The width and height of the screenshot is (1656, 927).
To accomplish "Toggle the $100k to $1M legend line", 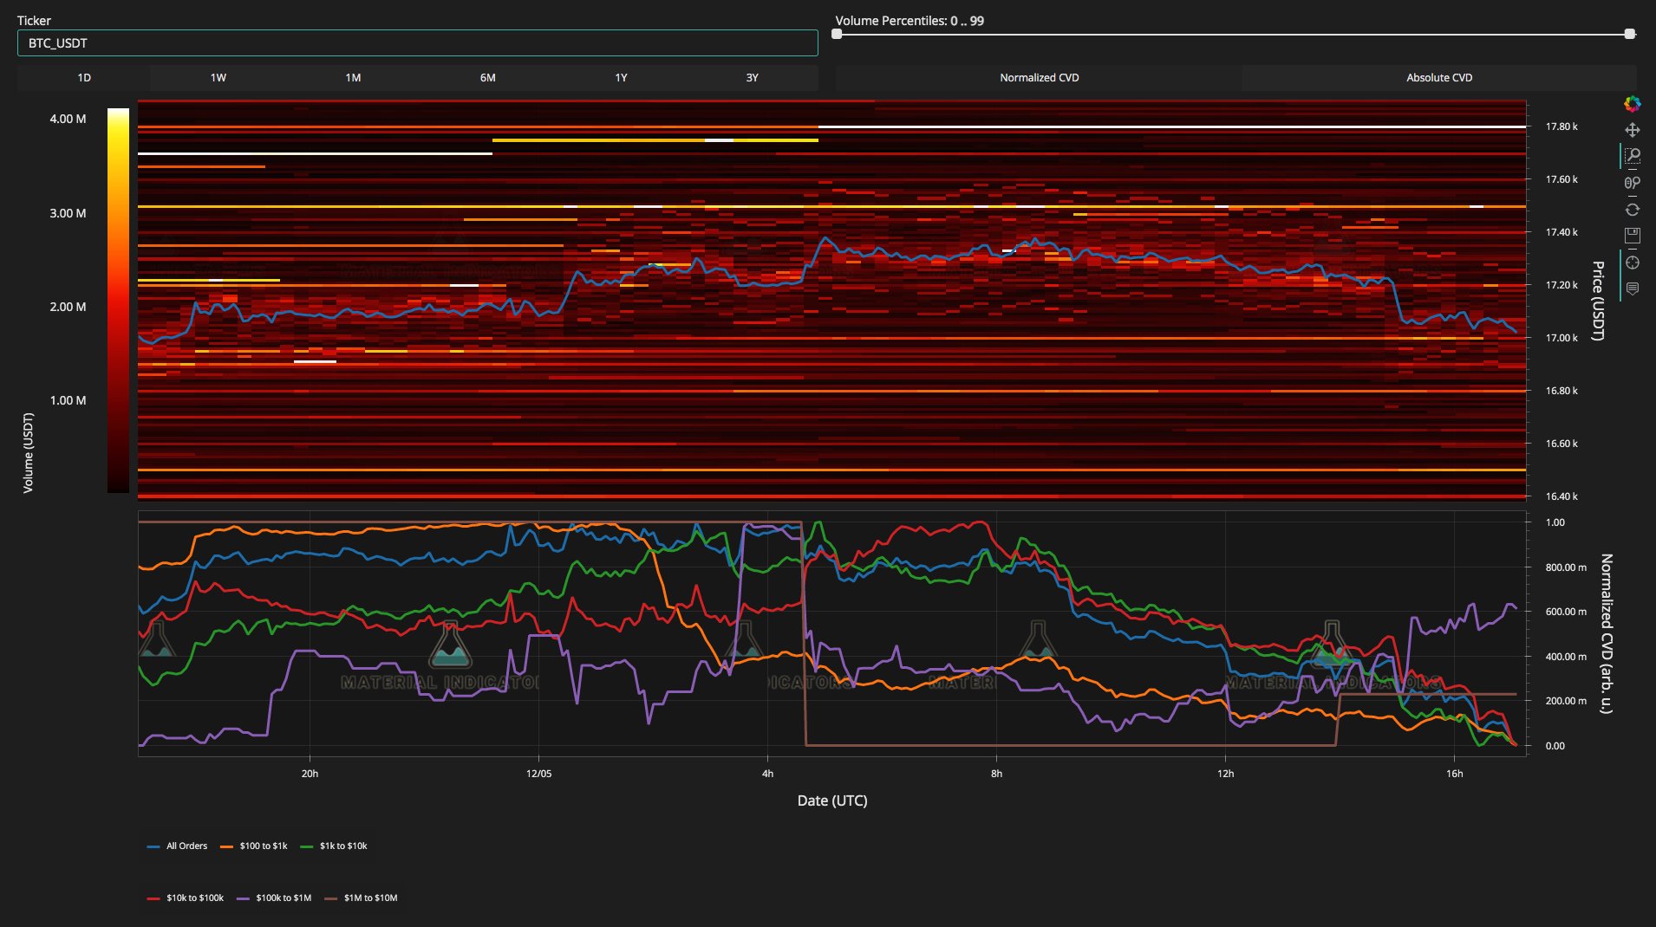I will pyautogui.click(x=274, y=898).
